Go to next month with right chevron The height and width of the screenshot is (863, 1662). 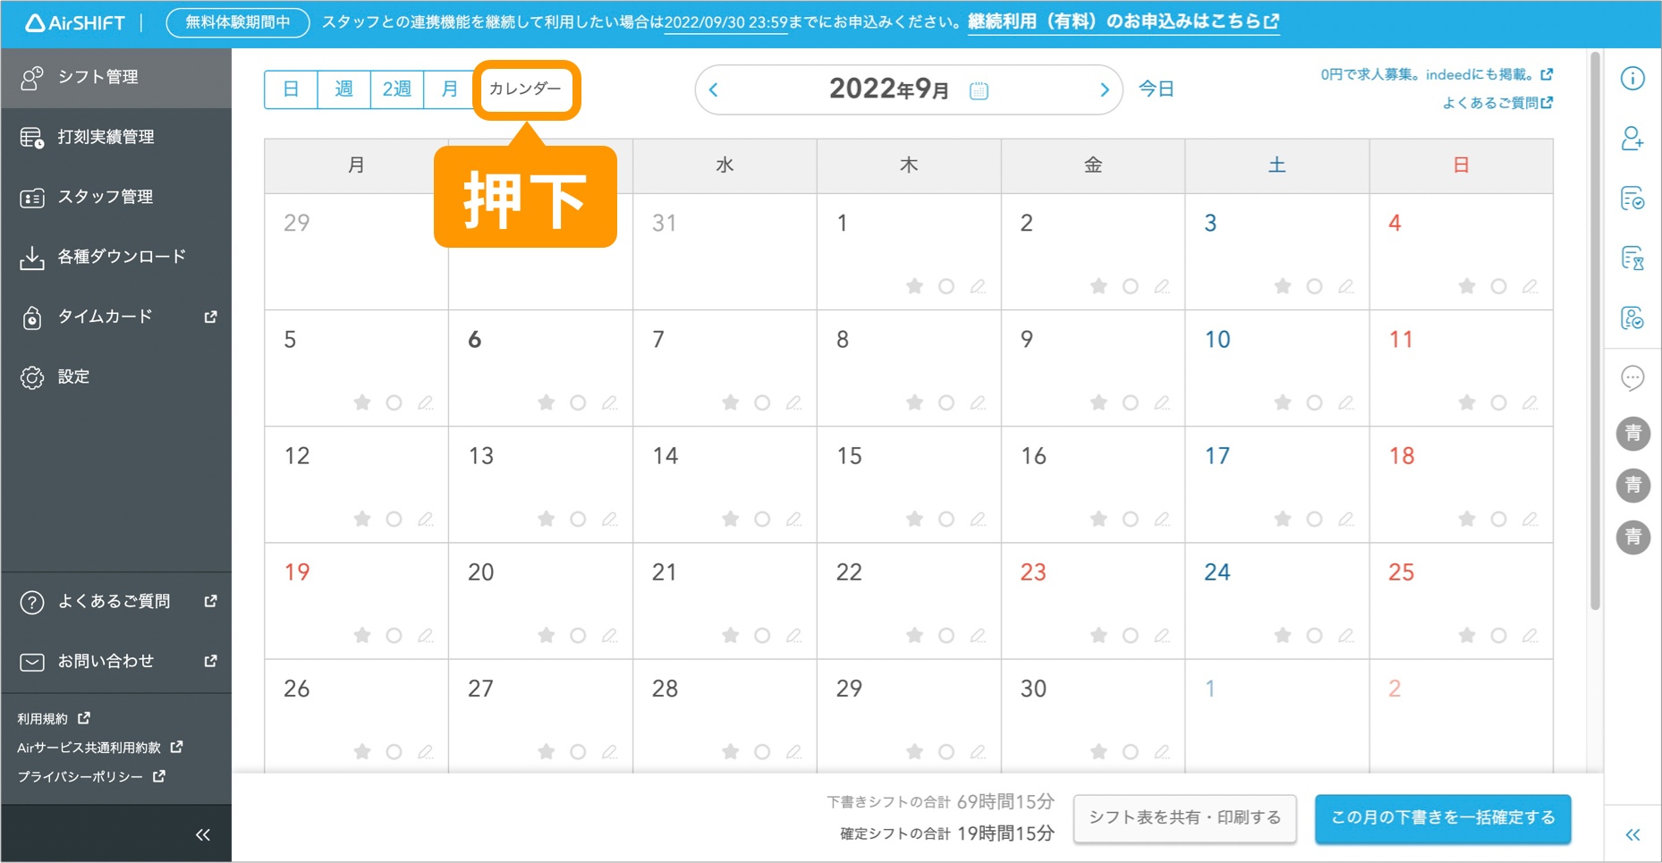tap(1104, 89)
